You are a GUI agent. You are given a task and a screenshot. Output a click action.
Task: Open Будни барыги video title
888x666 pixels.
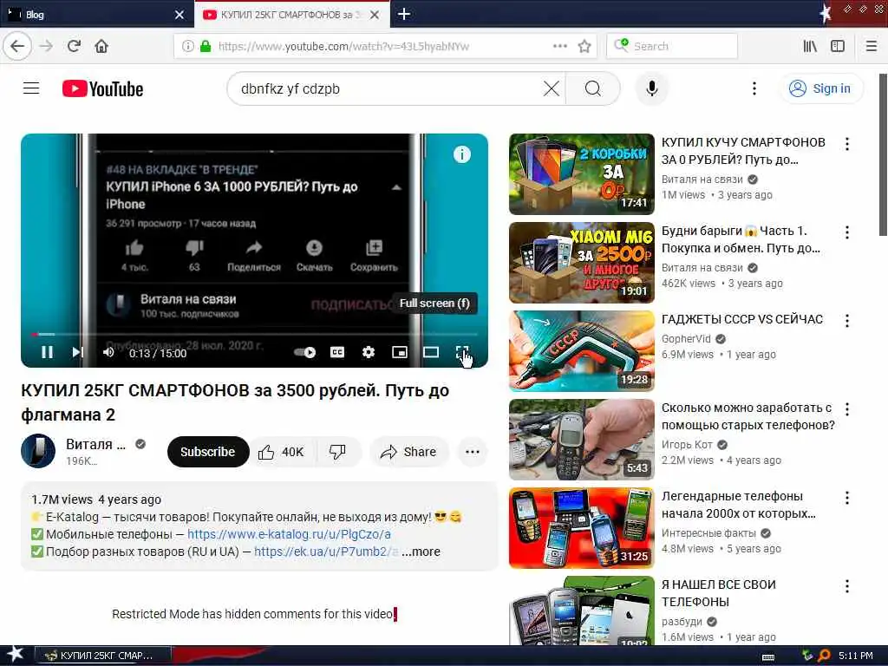pos(741,239)
